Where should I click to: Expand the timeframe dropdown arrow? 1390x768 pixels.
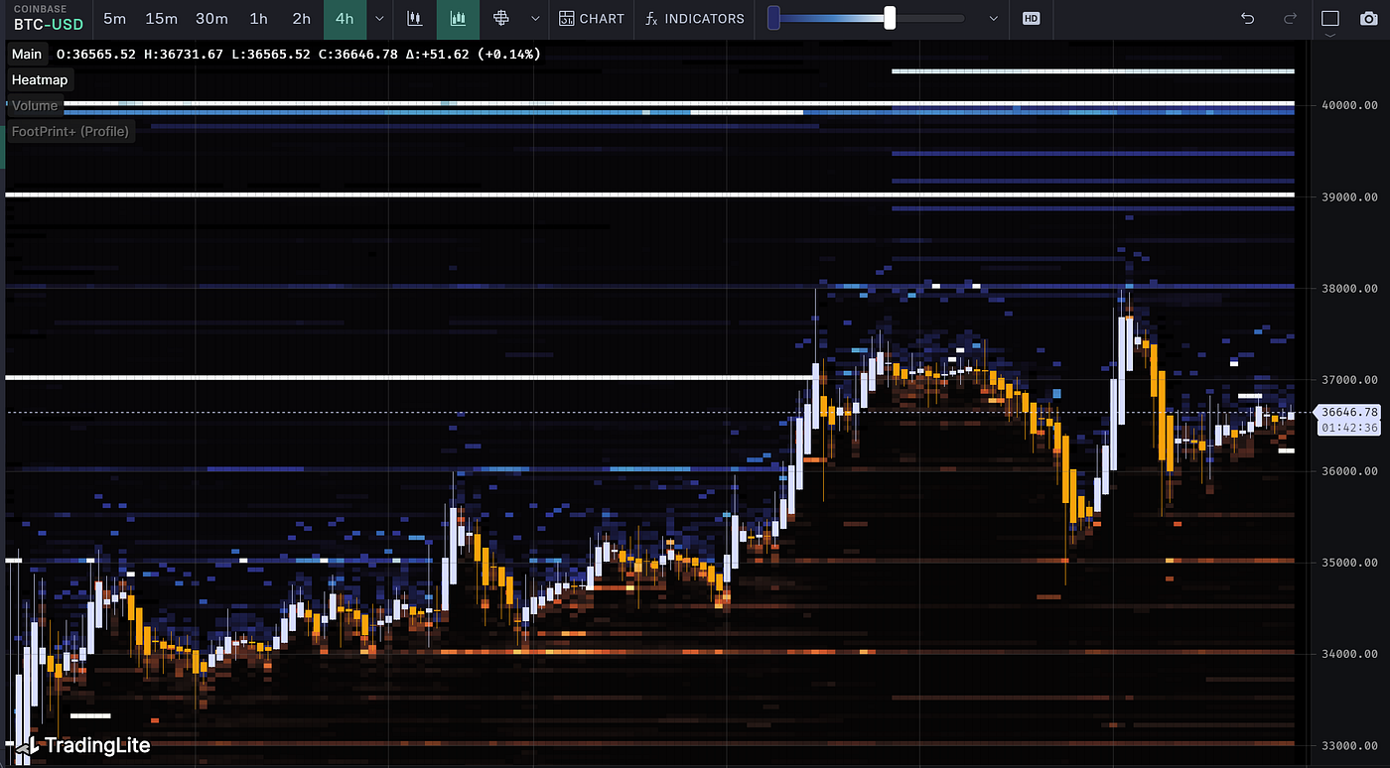pyautogui.click(x=379, y=19)
